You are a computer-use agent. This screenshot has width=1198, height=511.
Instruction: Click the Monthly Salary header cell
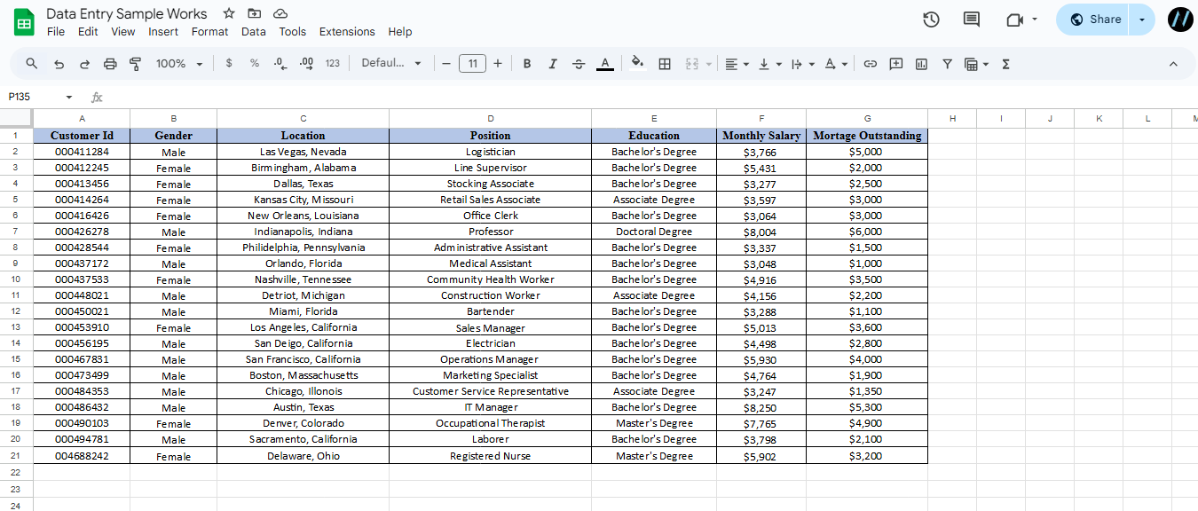click(761, 135)
